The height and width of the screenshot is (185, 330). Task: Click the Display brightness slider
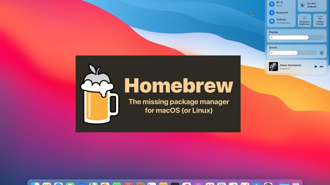[x=296, y=38]
